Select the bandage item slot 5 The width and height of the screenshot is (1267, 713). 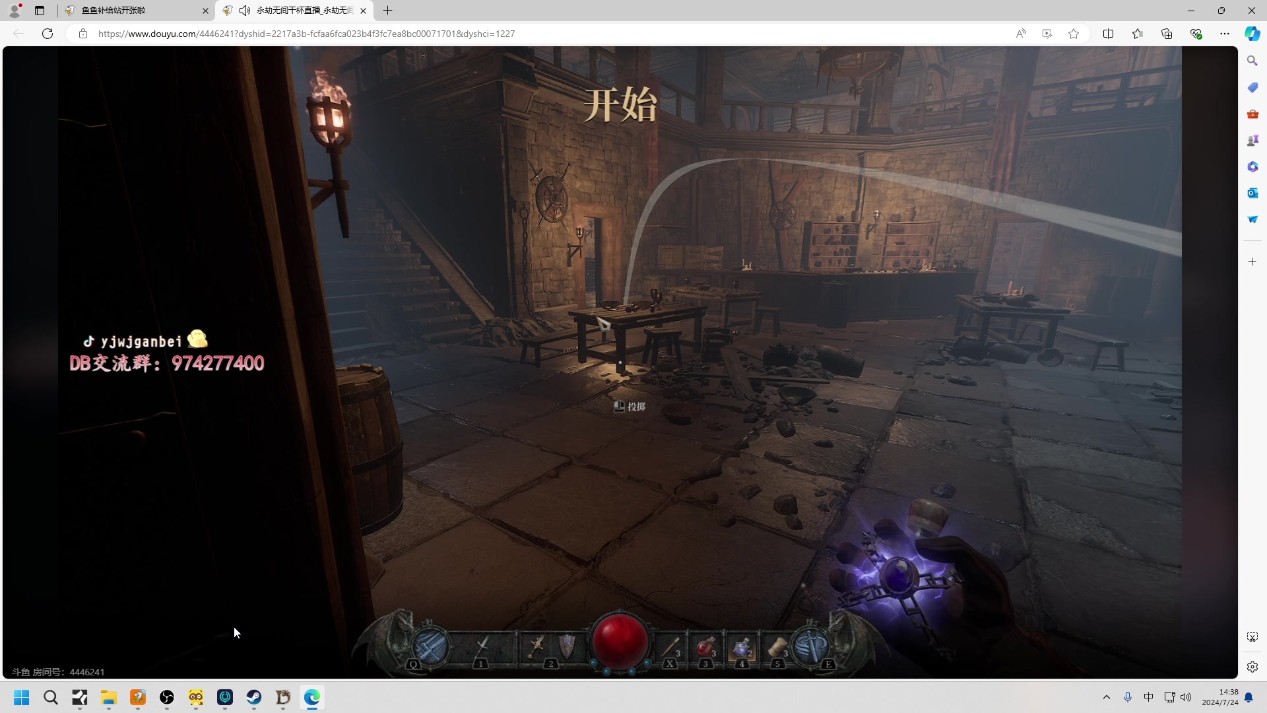coord(778,647)
